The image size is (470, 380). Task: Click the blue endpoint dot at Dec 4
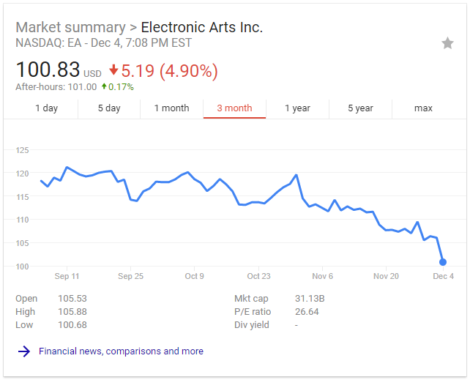443,262
